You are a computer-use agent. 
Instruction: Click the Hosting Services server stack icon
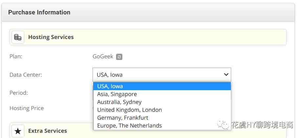point(18,37)
